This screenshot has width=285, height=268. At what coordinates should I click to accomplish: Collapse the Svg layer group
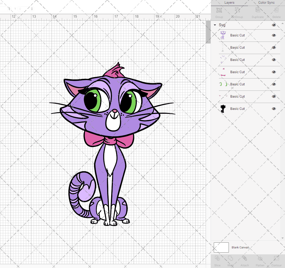pos(215,25)
